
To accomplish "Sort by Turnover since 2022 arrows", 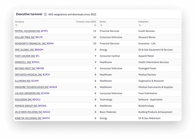I will pyautogui.click(x=95, y=25).
